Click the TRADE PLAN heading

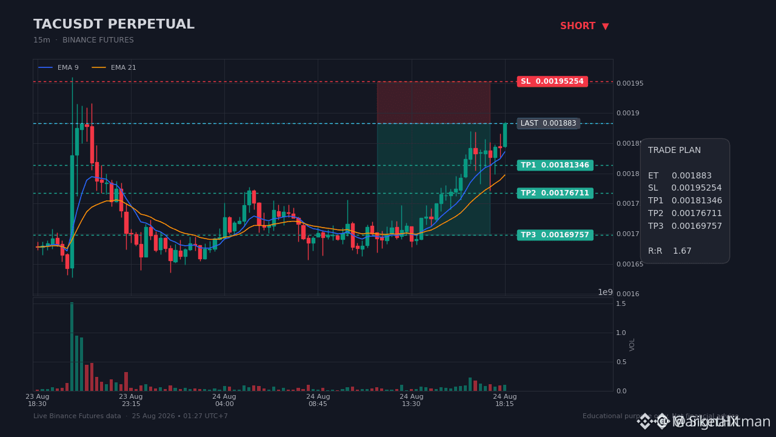(674, 151)
